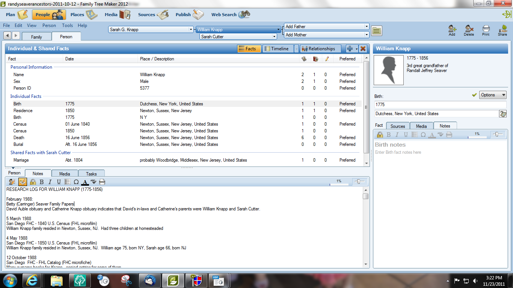This screenshot has height=288, width=513.
Task: Open the Web Search workspace
Action: point(231,15)
